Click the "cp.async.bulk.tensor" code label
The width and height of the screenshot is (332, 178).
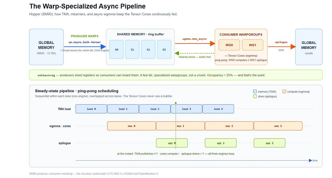coord(85,42)
